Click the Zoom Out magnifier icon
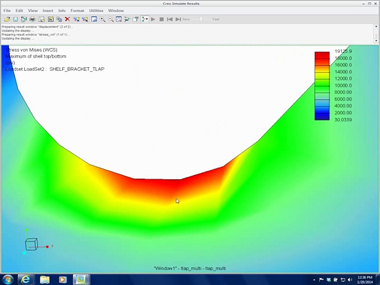The image size is (380, 285). (110, 19)
